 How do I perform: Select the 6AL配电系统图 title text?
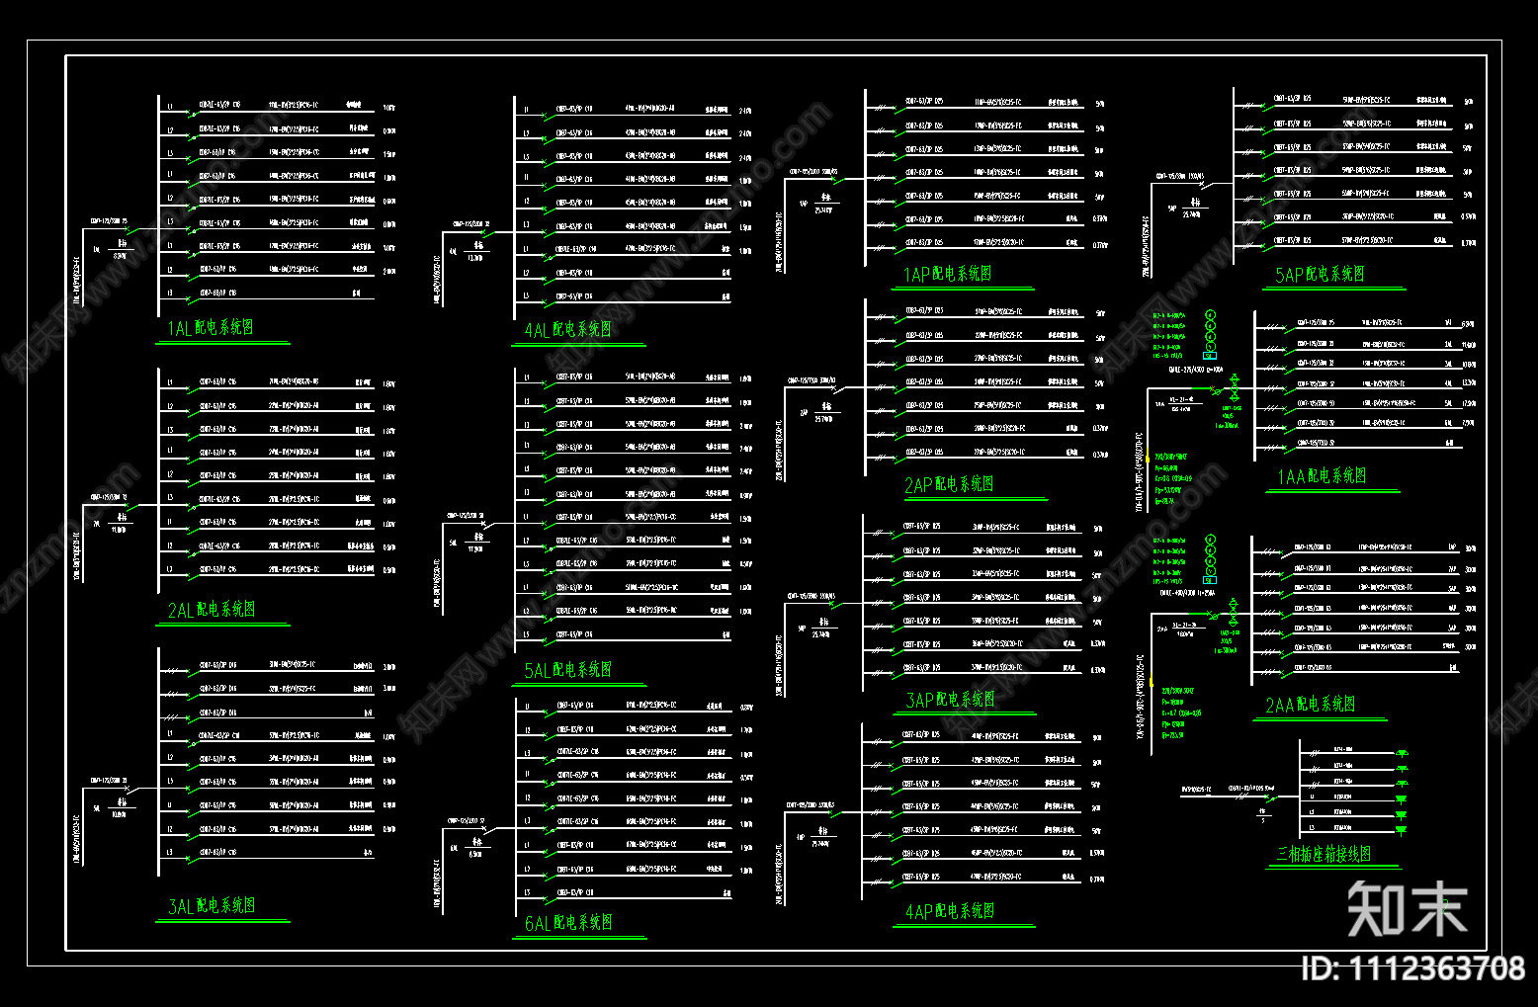tap(568, 923)
